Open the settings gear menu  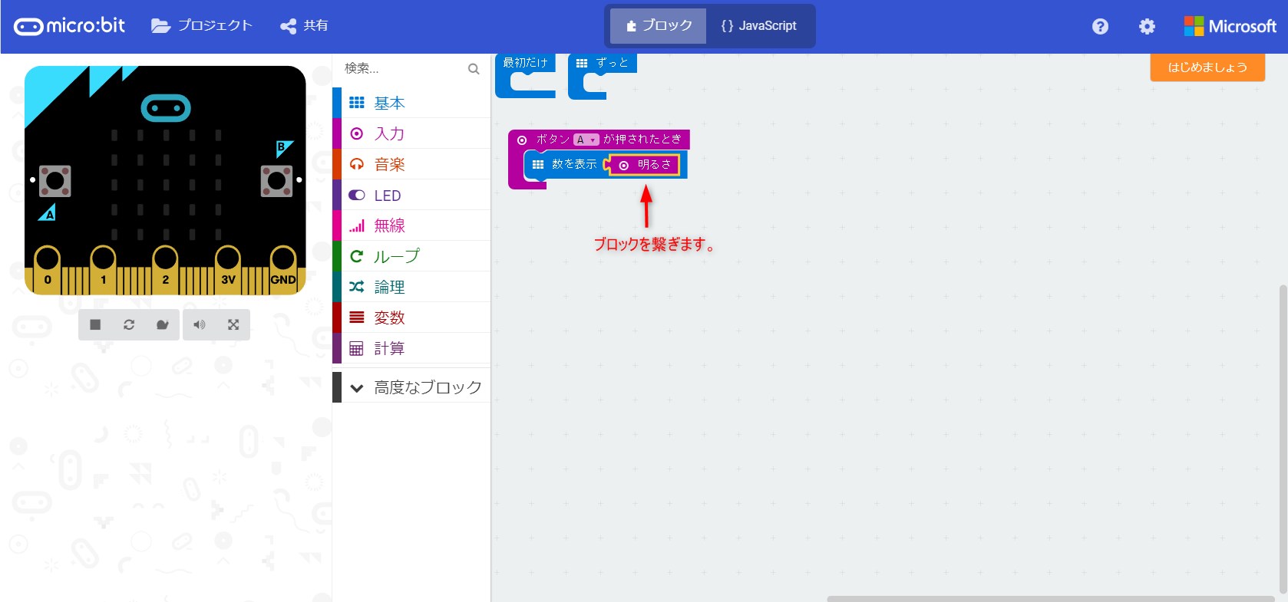(x=1147, y=27)
